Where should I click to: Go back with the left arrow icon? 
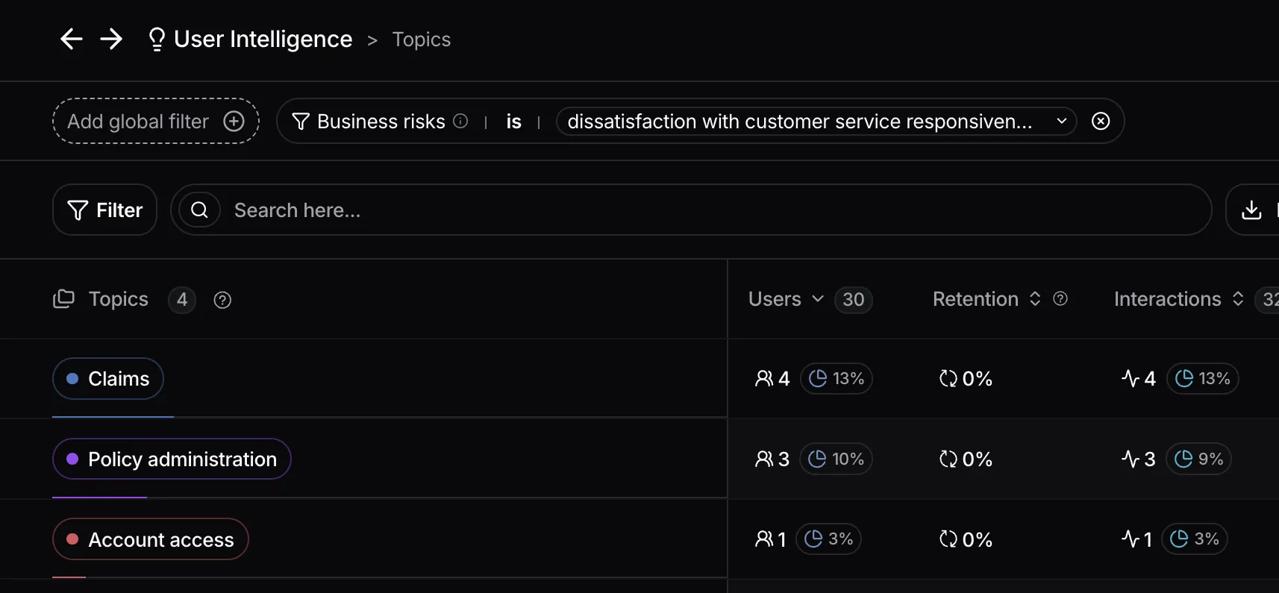pos(72,39)
